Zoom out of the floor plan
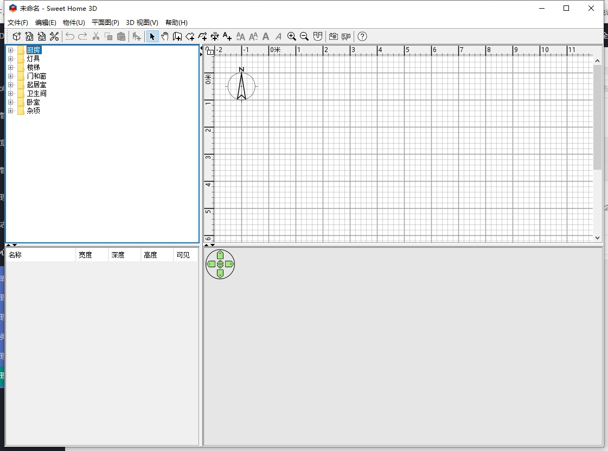 click(x=304, y=36)
